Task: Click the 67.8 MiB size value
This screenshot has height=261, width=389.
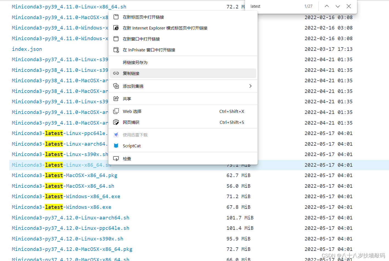Action: coord(238,207)
